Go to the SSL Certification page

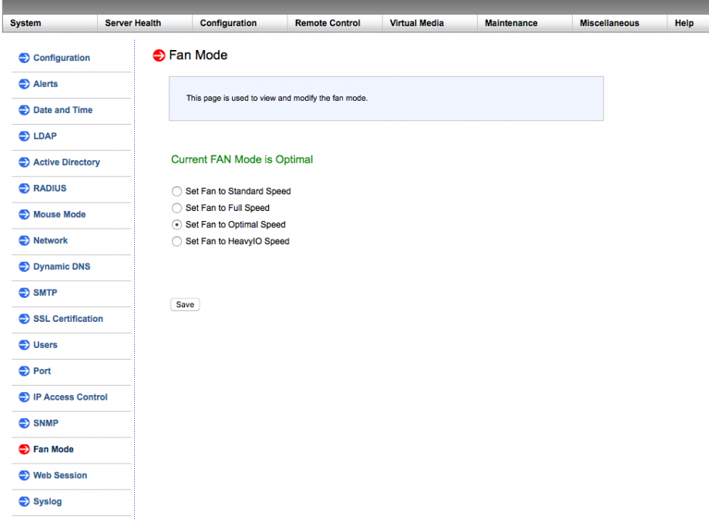(x=68, y=319)
